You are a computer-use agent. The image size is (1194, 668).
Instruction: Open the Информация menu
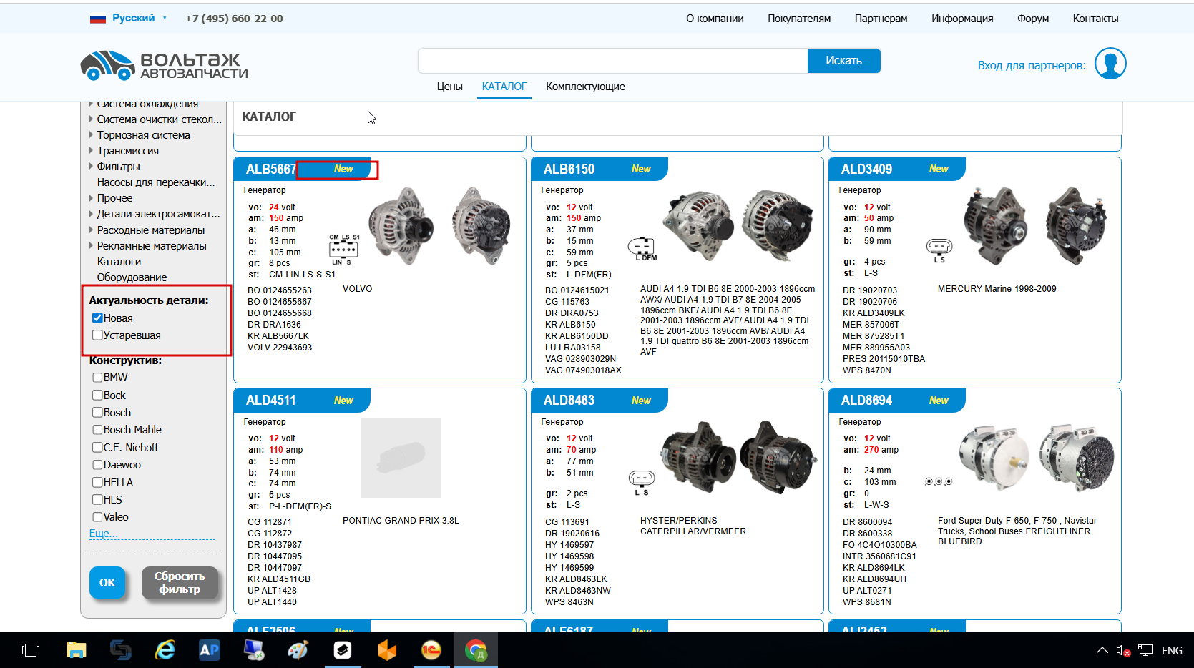(x=962, y=19)
